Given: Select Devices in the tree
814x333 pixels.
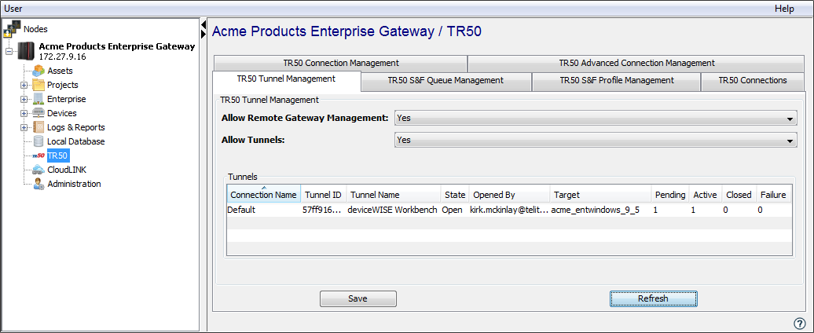Looking at the screenshot, I should click(x=62, y=113).
